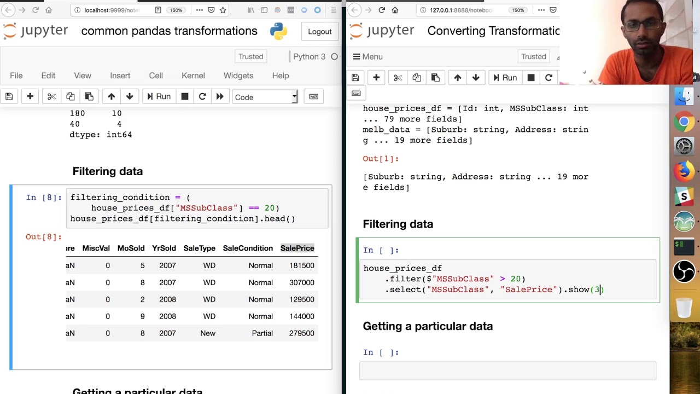Screen dimensions: 700x394
Task: Run the cell in right notebook
Action: [504, 78]
